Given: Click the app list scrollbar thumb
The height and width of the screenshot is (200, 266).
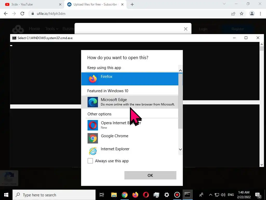Looking at the screenshot, I should (x=180, y=101).
